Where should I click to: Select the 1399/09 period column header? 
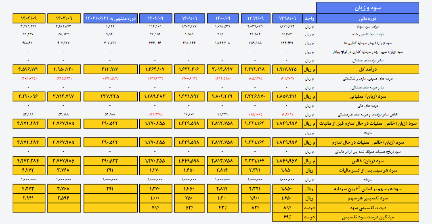point(256,19)
